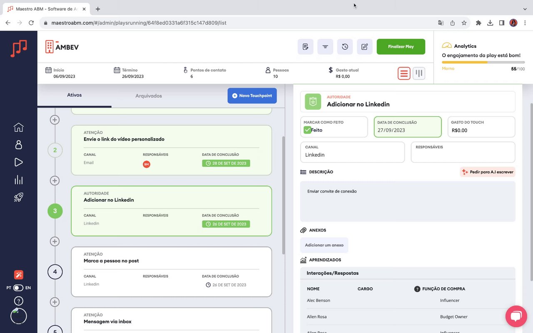
Task: Click the plus circle above touchpoint 5
Action: (x=55, y=302)
